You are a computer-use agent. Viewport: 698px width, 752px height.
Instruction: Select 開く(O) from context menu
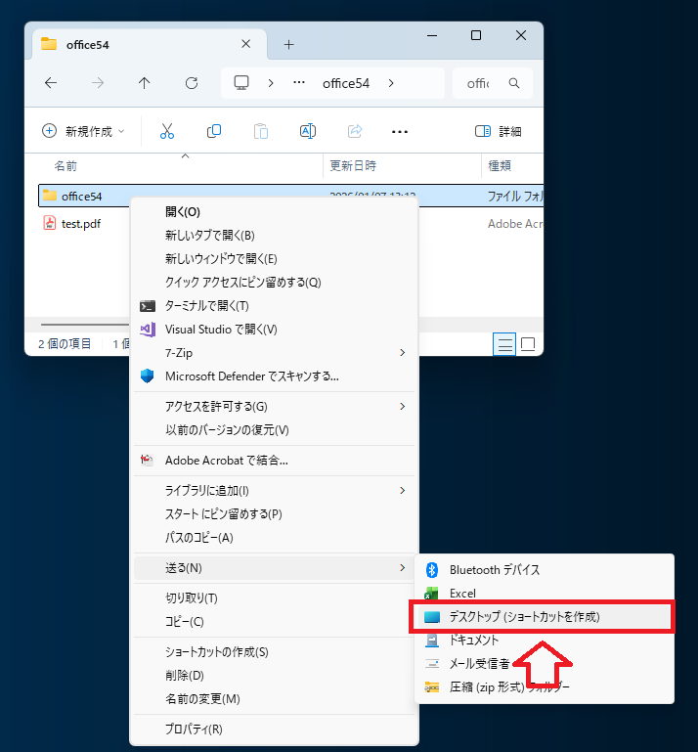pyautogui.click(x=274, y=211)
